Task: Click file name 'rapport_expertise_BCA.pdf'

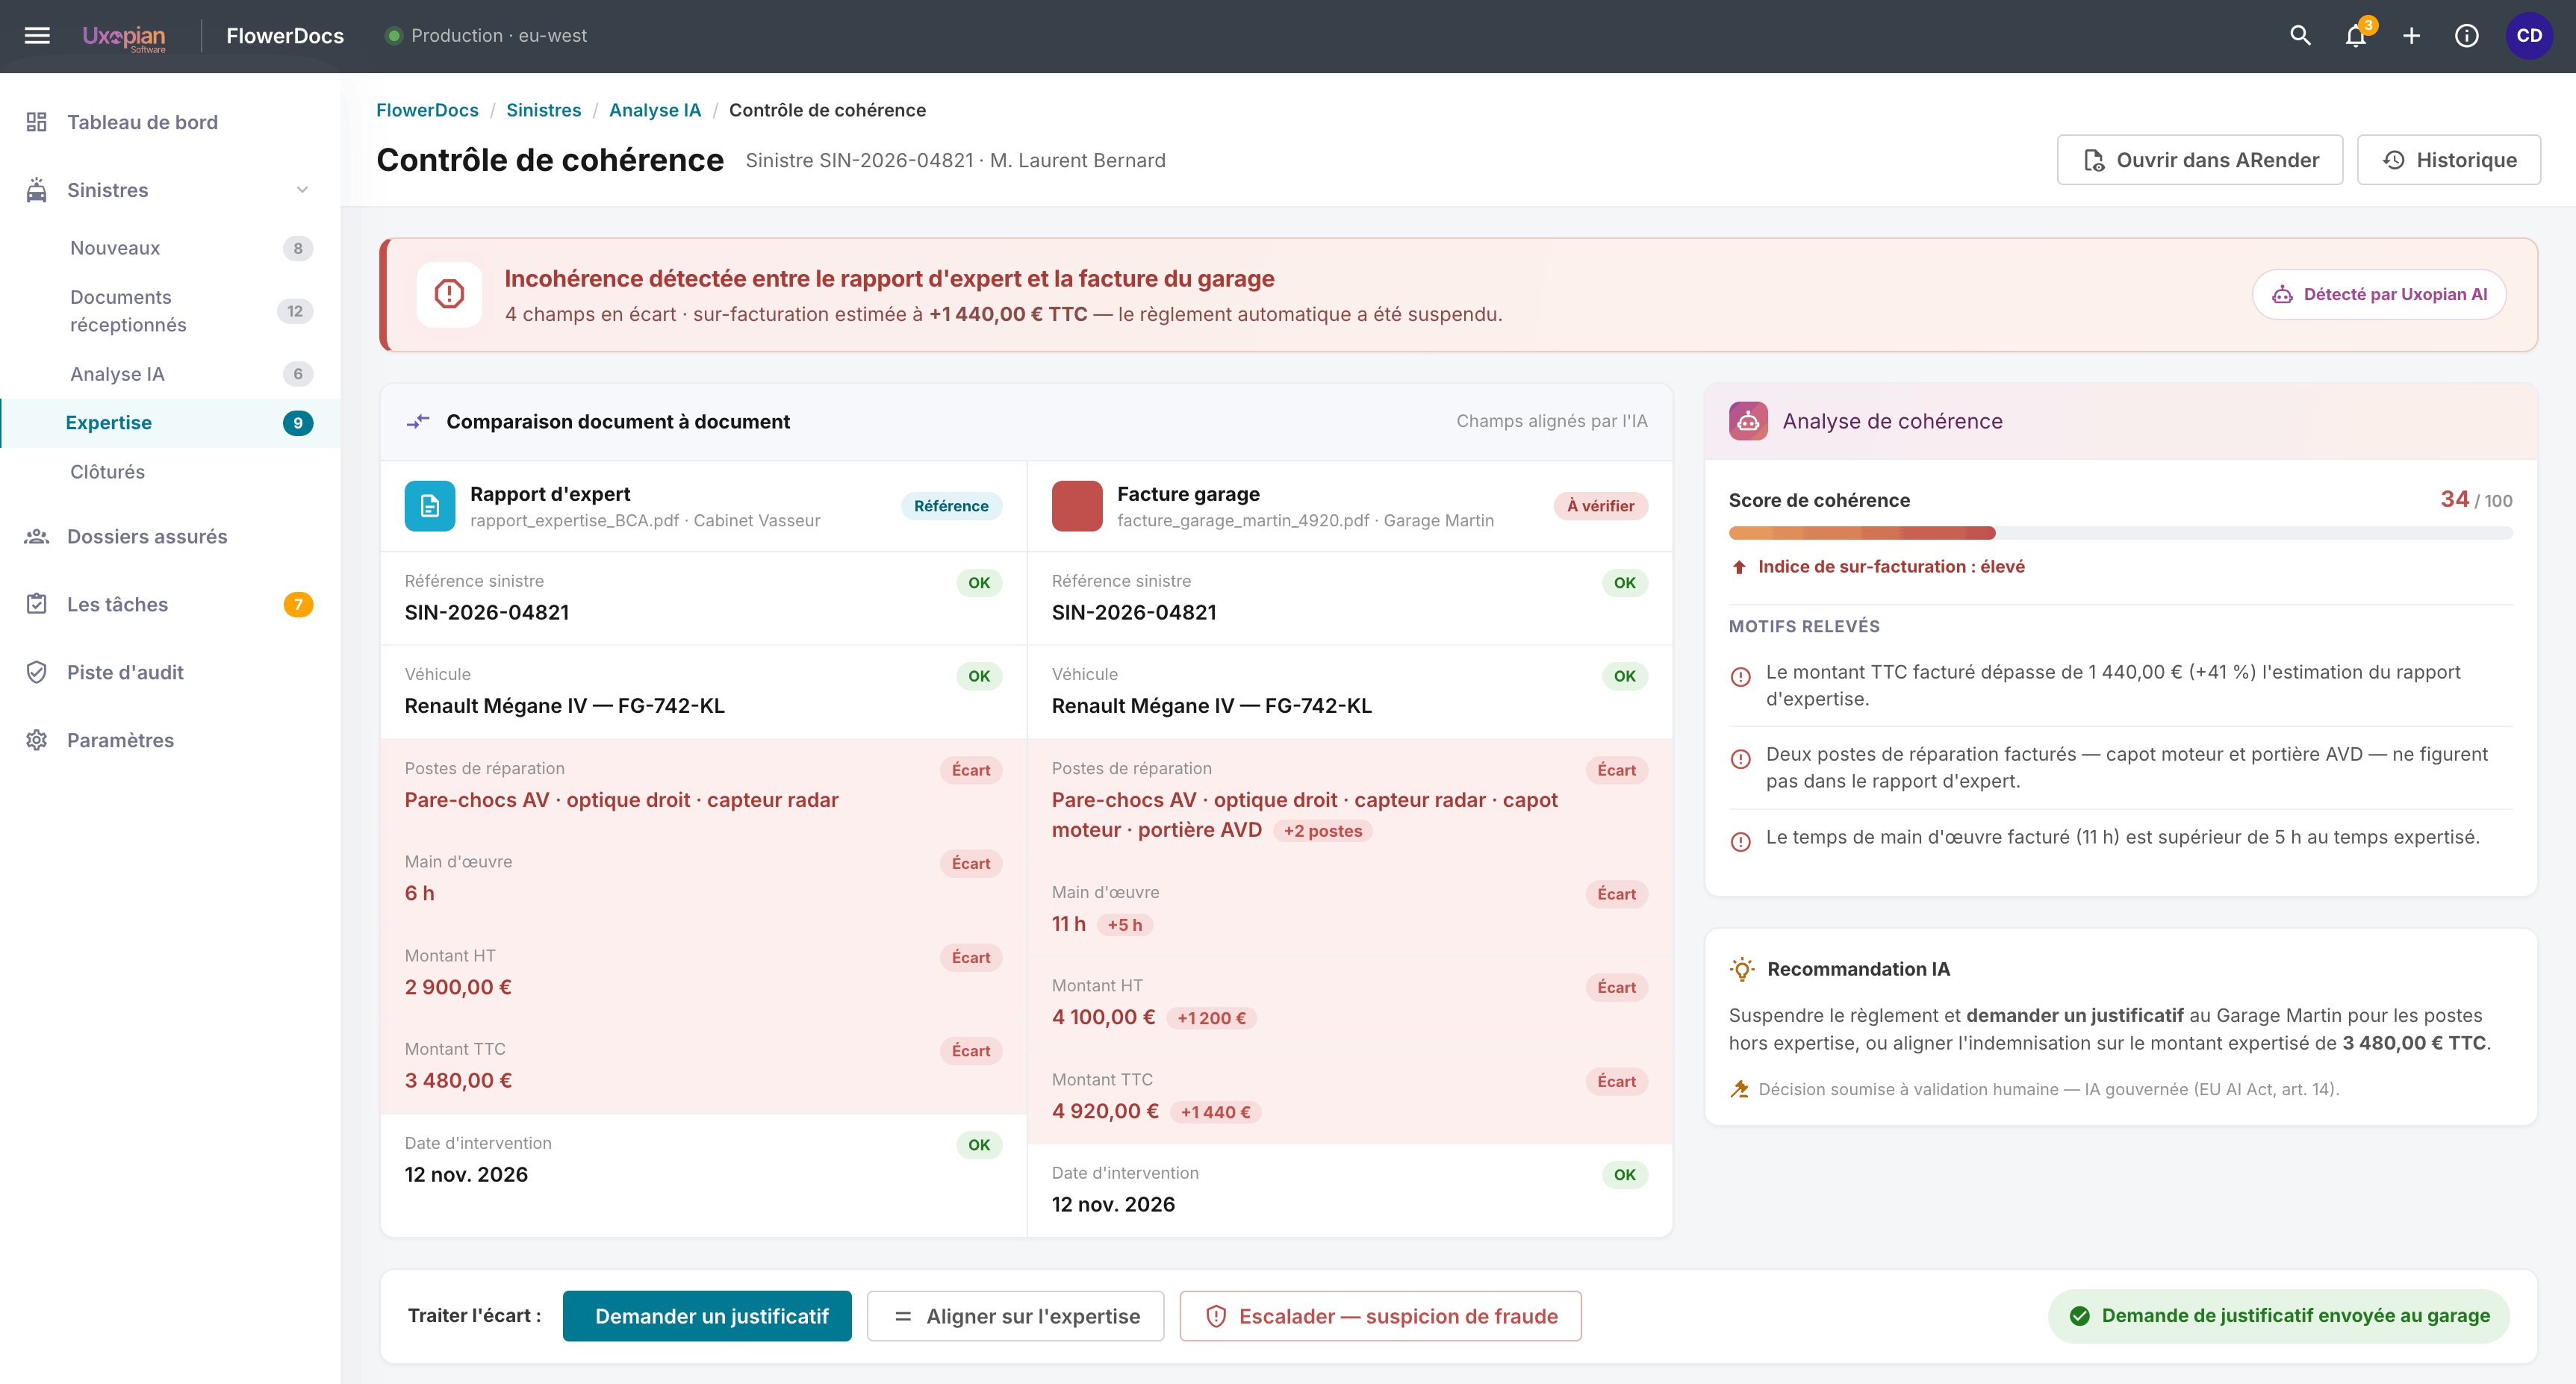Action: [574, 521]
